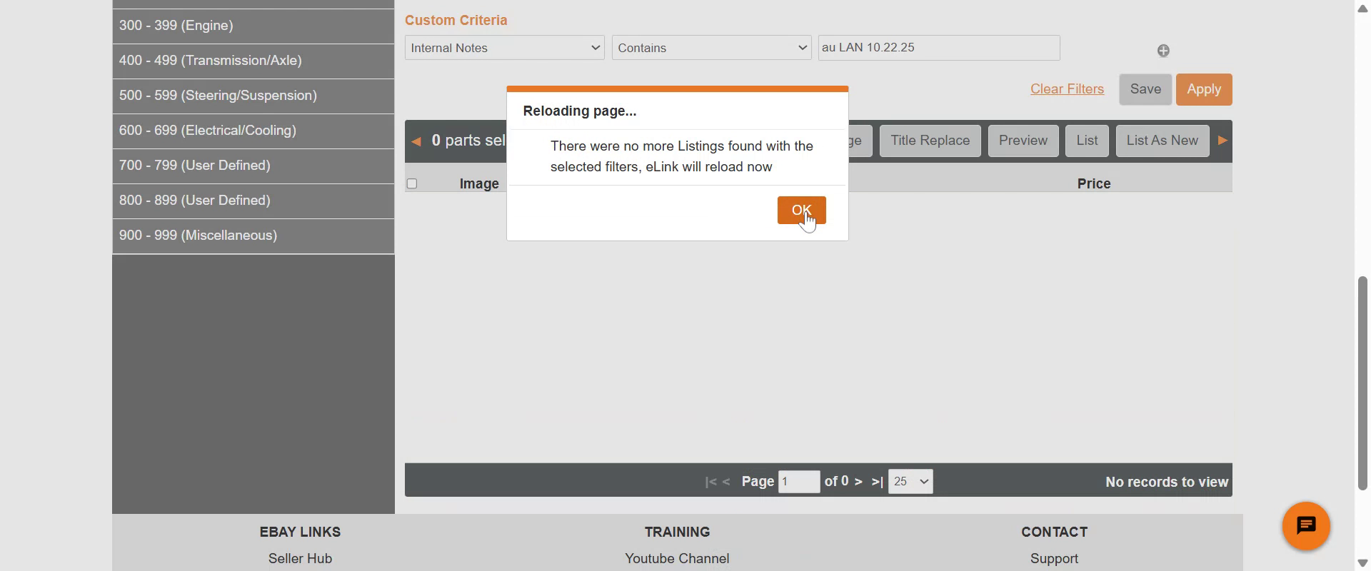Choose 900 - 999 (Miscellaneous) category
This screenshot has height=571, width=1371.
tap(253, 236)
